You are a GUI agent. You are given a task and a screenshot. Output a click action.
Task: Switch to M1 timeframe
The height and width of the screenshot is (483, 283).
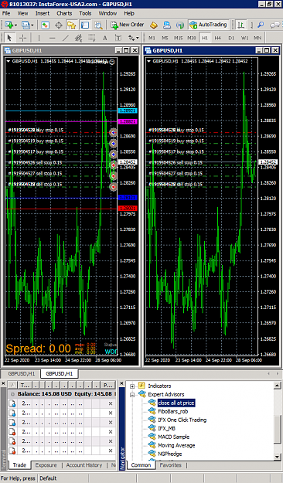tap(152, 38)
